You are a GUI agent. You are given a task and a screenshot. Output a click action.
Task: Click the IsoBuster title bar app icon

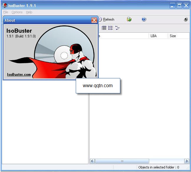point(5,6)
